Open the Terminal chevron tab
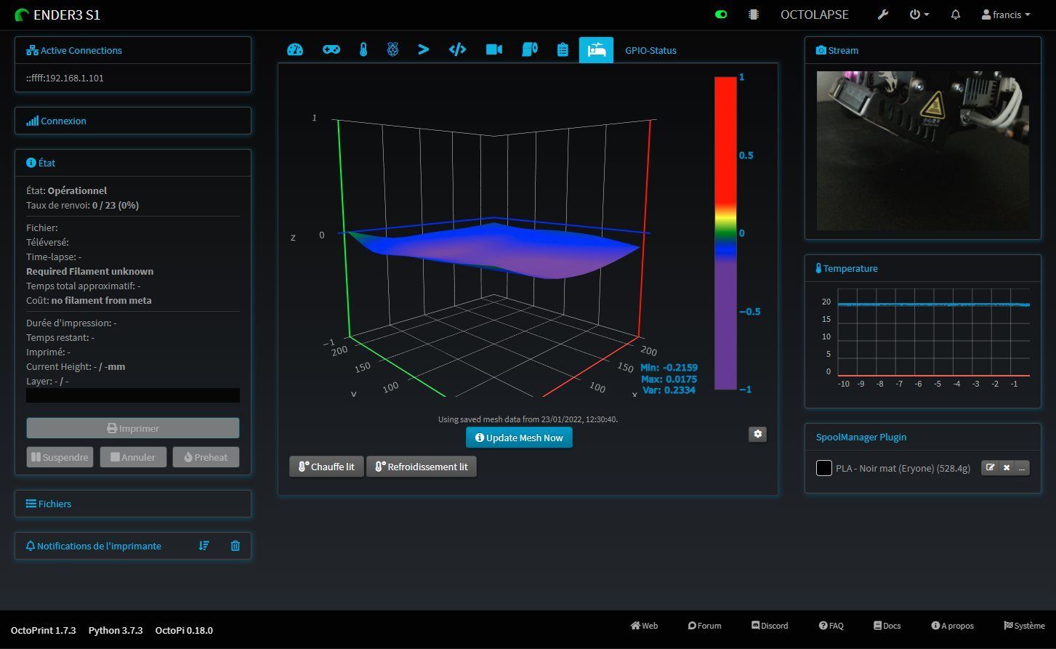 click(424, 50)
